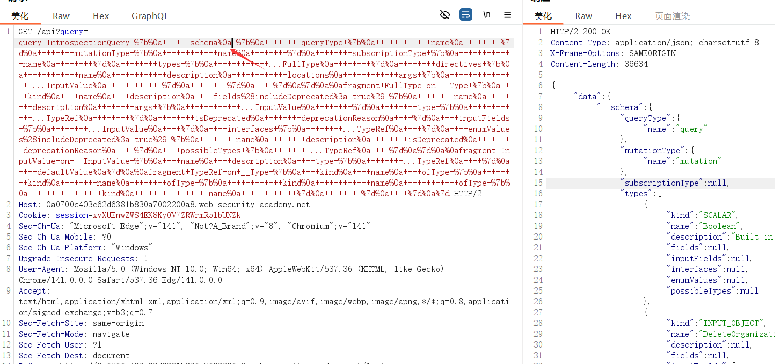775x364 pixels.
Task: Open the request Hex tab
Action: click(x=100, y=16)
